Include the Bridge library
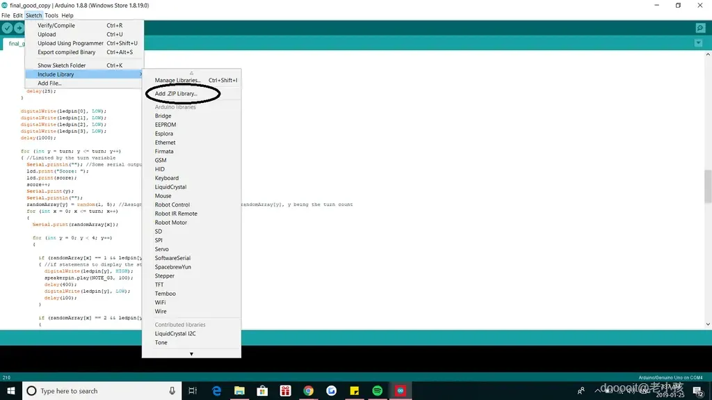This screenshot has width=712, height=400. click(x=191, y=116)
